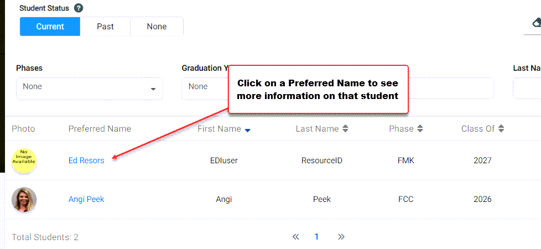Screen dimensions: 541x249
Task: Go to previous page double-chevron
Action: (x=295, y=237)
